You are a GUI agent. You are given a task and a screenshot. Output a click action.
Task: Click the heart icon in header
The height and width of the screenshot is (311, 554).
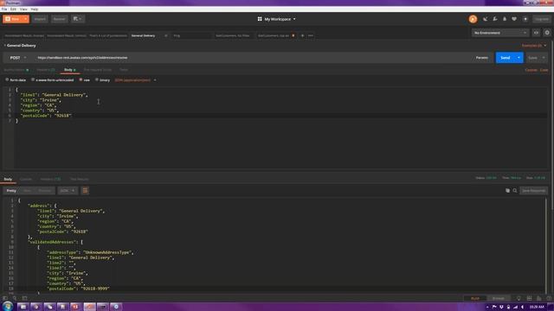point(514,19)
